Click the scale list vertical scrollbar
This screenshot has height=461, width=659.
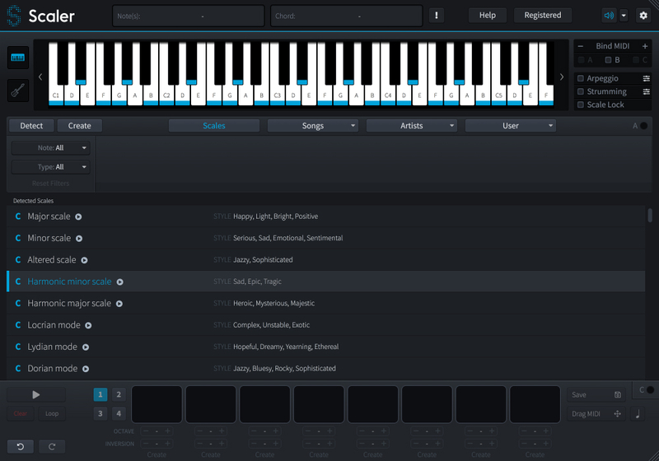coord(650,216)
